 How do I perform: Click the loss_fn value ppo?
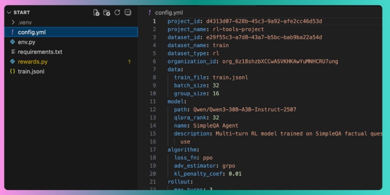(x=208, y=157)
